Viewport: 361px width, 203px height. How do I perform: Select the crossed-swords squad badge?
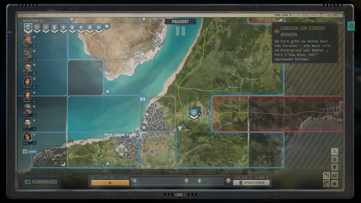(x=99, y=28)
